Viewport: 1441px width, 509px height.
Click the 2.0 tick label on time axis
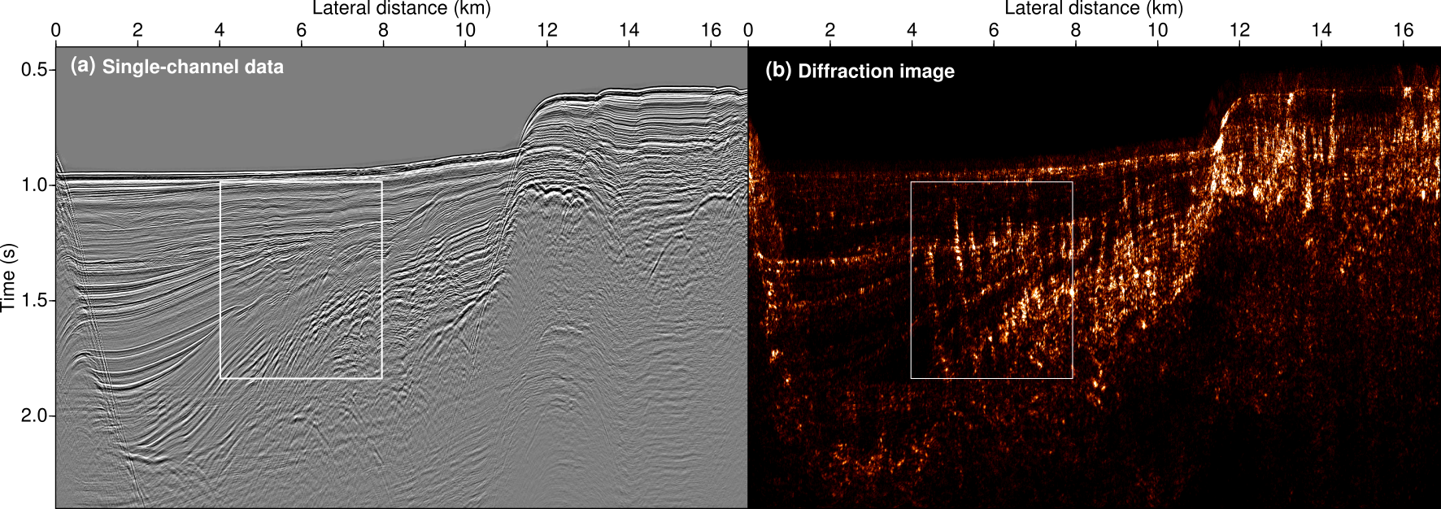(x=33, y=416)
